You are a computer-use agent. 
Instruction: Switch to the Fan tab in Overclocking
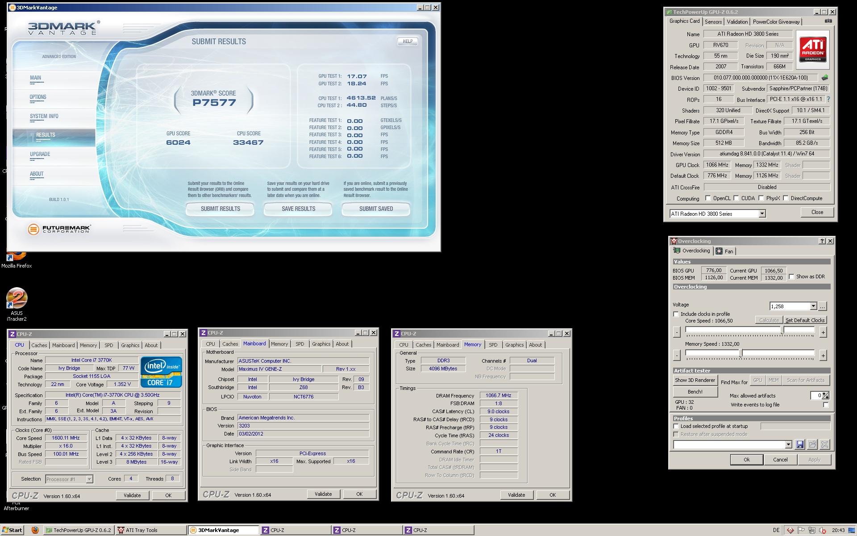pyautogui.click(x=724, y=251)
